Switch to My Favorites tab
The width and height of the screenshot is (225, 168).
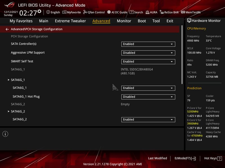pos(21,21)
